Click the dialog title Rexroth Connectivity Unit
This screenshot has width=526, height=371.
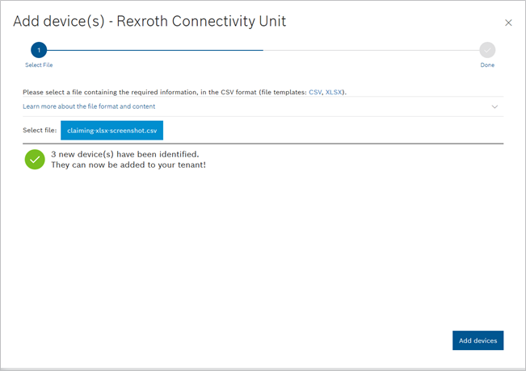pyautogui.click(x=149, y=22)
